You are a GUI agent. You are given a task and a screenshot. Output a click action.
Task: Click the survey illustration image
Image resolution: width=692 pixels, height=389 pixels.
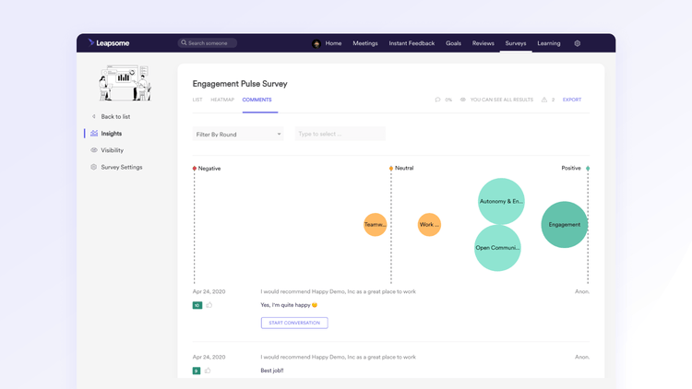tap(125, 83)
